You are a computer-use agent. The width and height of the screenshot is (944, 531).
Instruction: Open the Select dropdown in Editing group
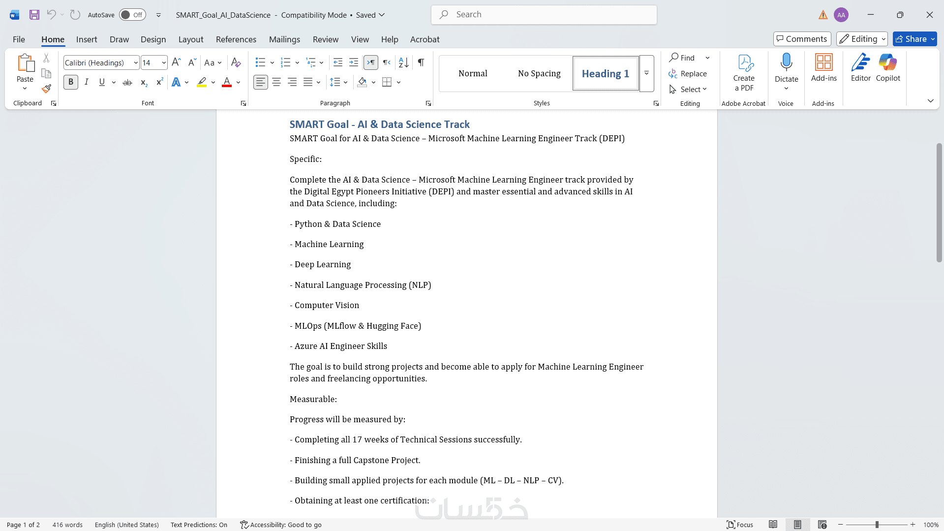point(688,89)
